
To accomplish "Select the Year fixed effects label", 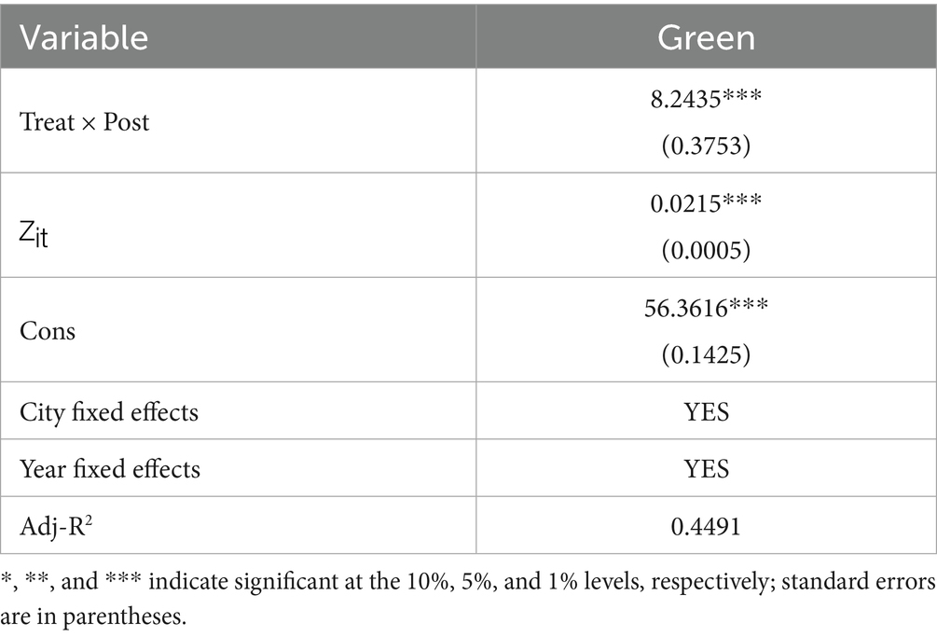I will tap(110, 467).
